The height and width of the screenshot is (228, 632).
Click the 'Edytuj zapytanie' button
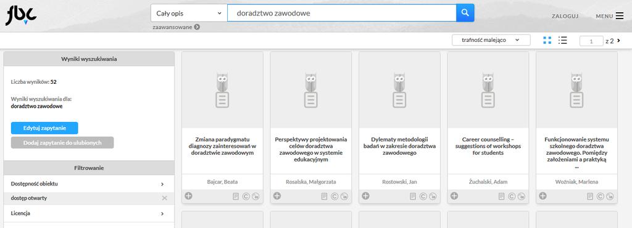pyautogui.click(x=44, y=128)
